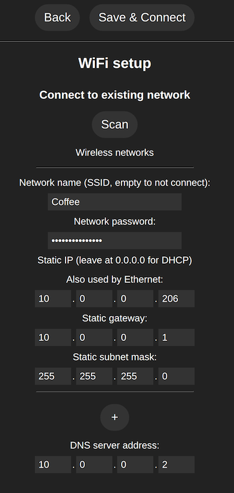Edit second octet of DNS server address

(x=94, y=464)
